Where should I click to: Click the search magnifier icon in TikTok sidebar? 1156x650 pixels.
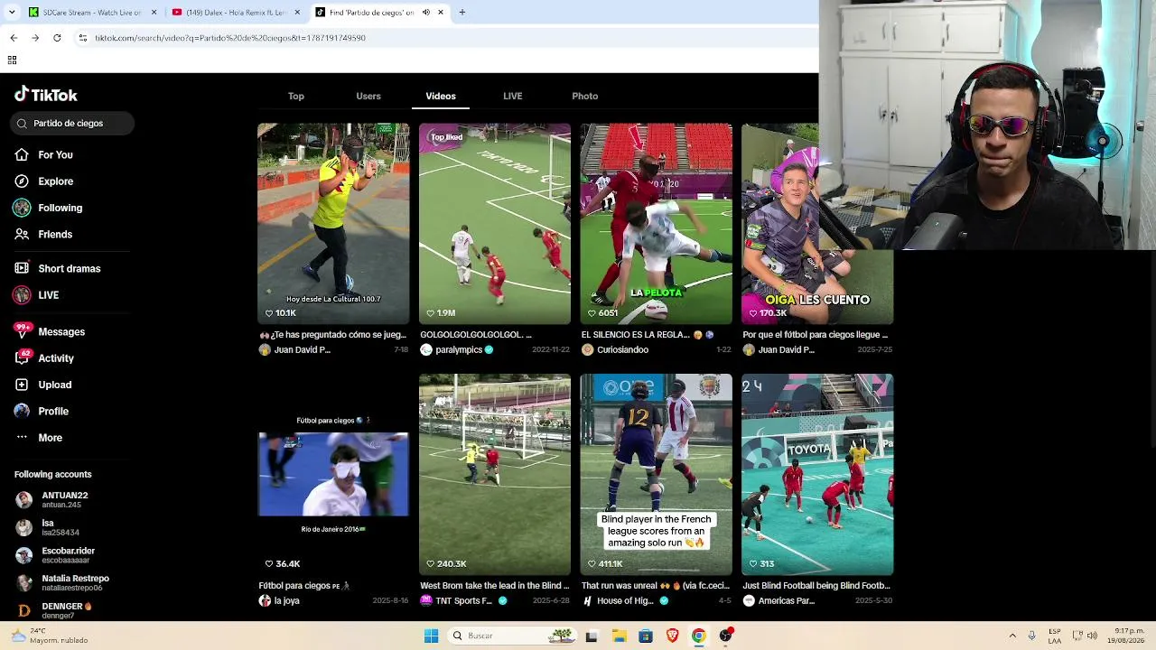(x=22, y=124)
